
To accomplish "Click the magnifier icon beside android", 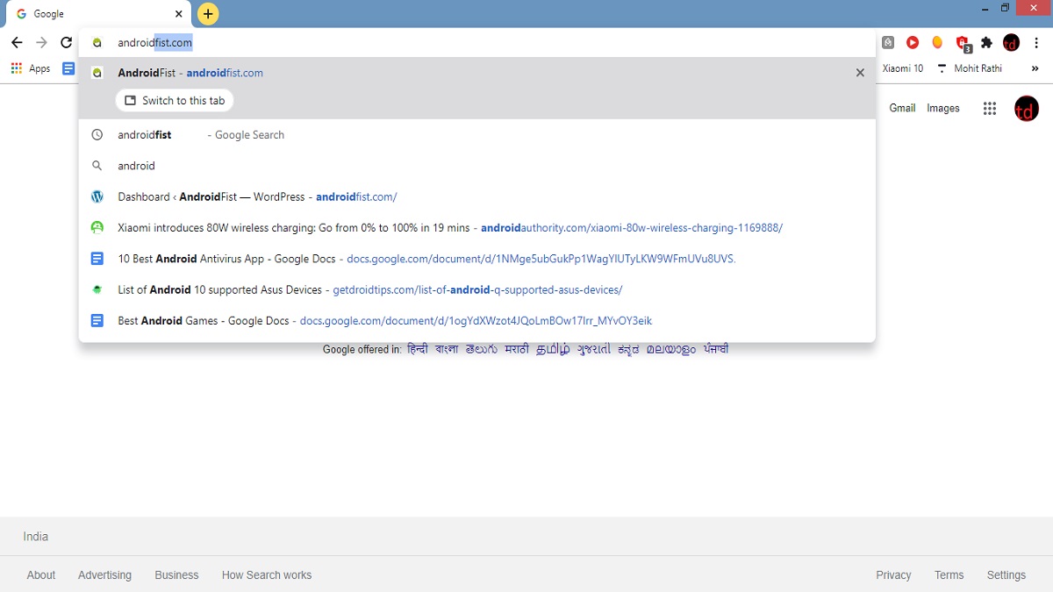I will point(97,166).
